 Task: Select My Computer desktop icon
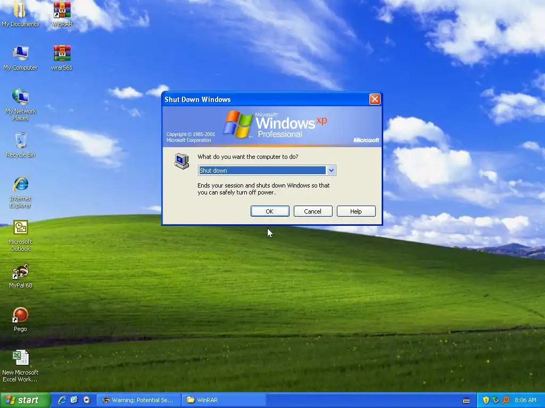pyautogui.click(x=20, y=57)
